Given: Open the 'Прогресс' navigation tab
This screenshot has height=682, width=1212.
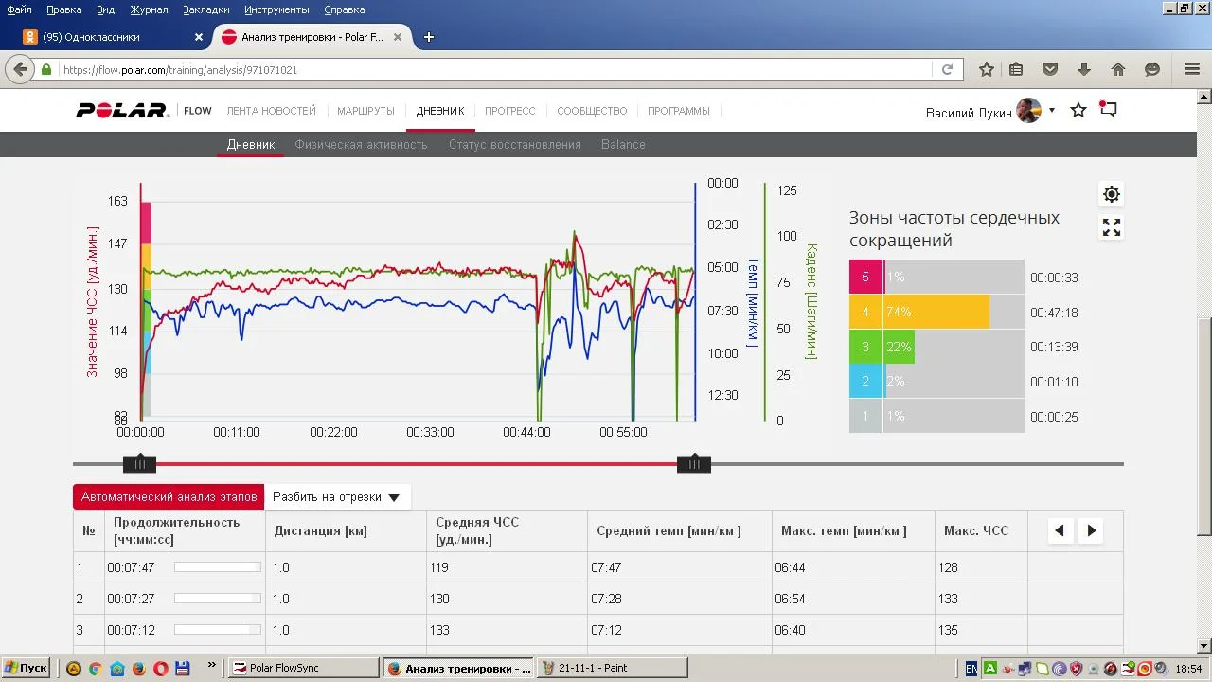Looking at the screenshot, I should (x=509, y=111).
